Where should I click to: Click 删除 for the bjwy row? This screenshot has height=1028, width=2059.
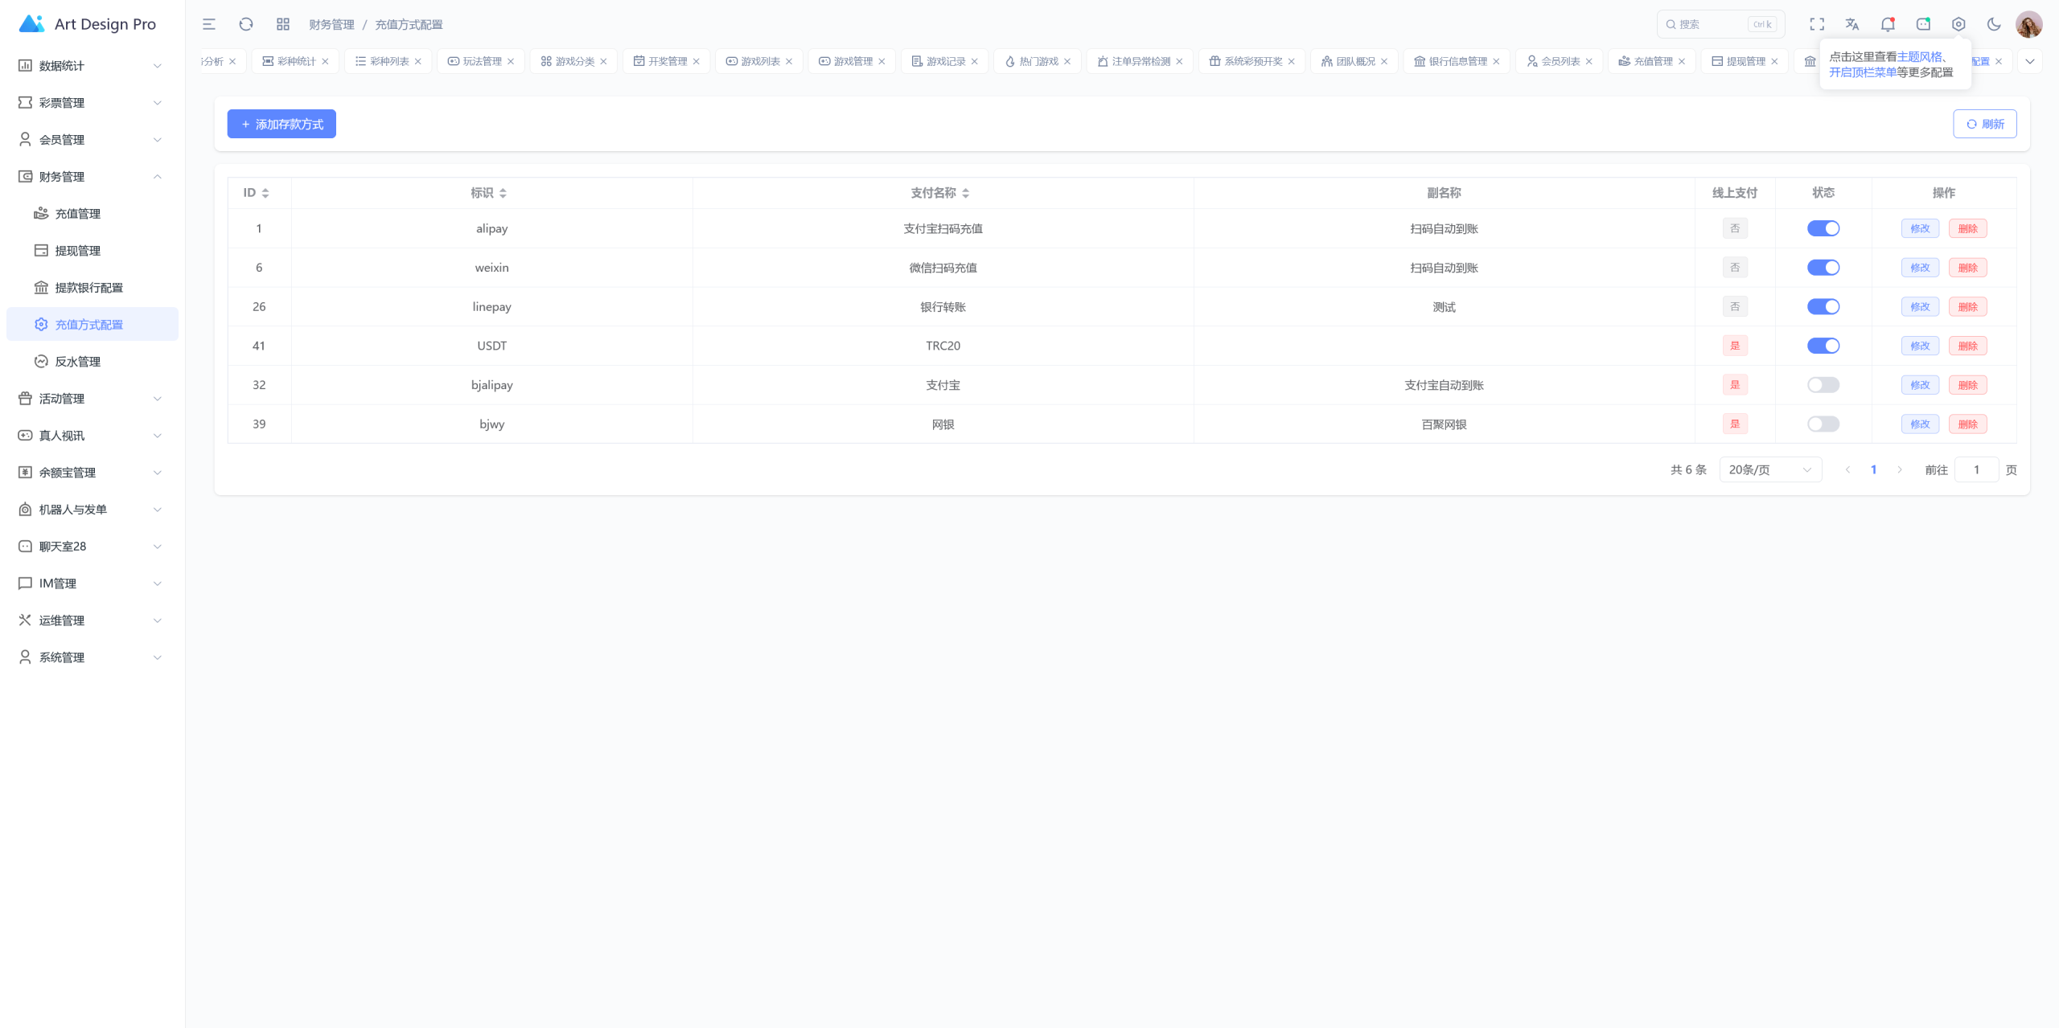pyautogui.click(x=1967, y=424)
